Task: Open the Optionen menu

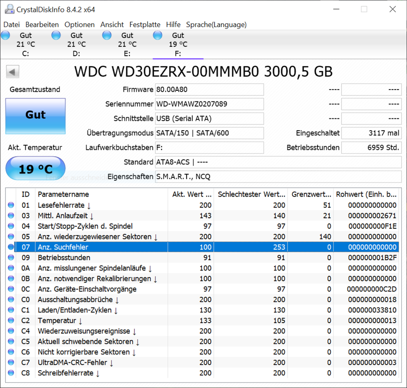Action: click(x=79, y=25)
